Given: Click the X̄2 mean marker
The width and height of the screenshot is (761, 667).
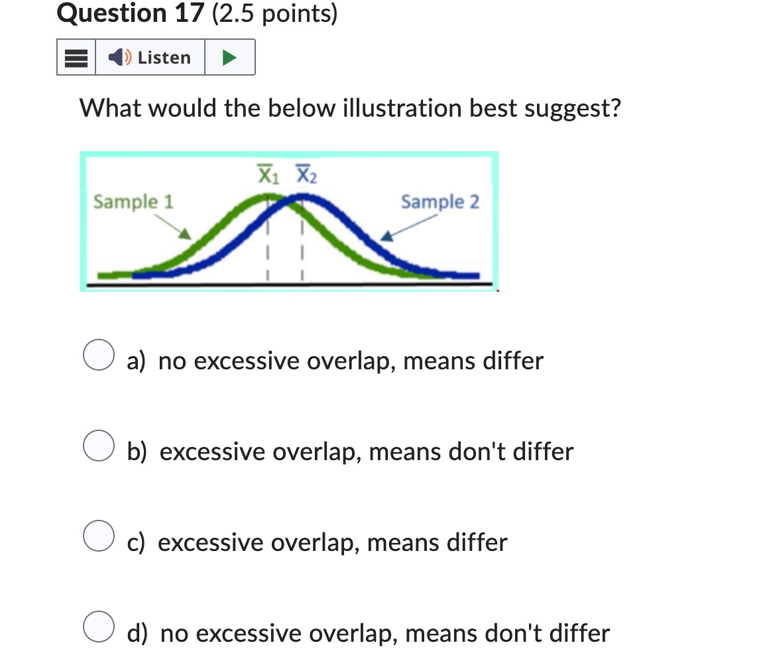Looking at the screenshot, I should [x=306, y=174].
